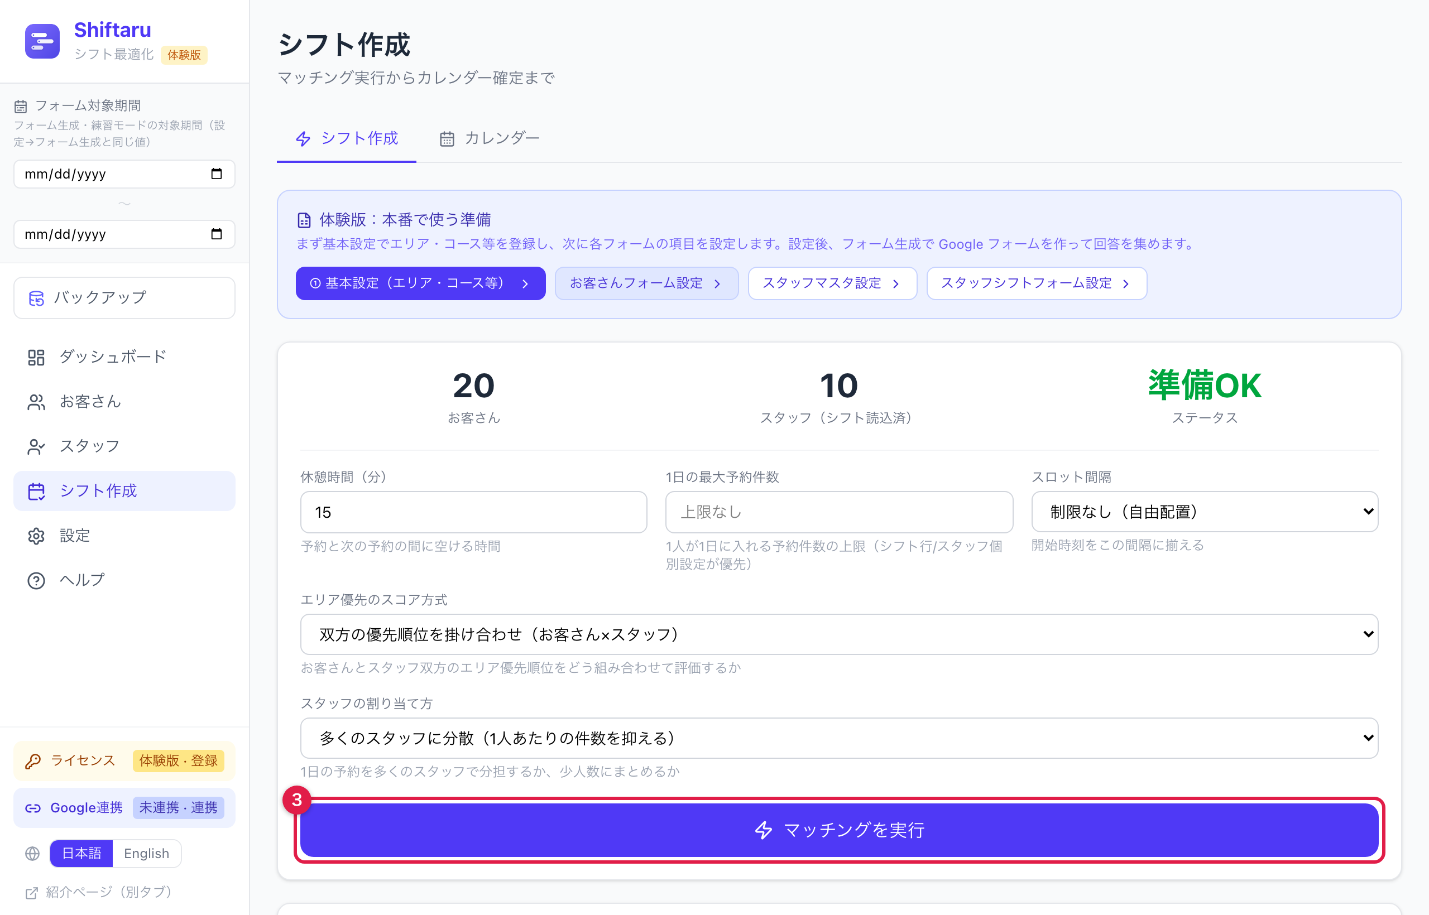Image resolution: width=1429 pixels, height=915 pixels.
Task: Open ダッシュボード in the sidebar
Action: [x=124, y=357]
